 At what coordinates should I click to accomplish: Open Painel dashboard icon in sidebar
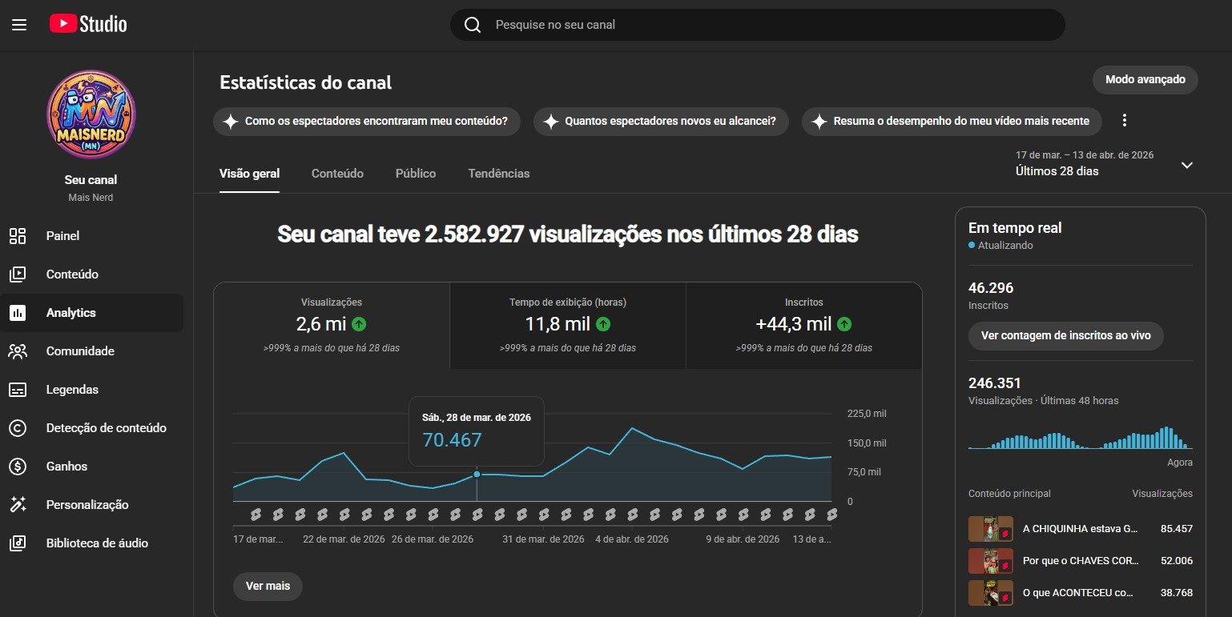pyautogui.click(x=18, y=236)
